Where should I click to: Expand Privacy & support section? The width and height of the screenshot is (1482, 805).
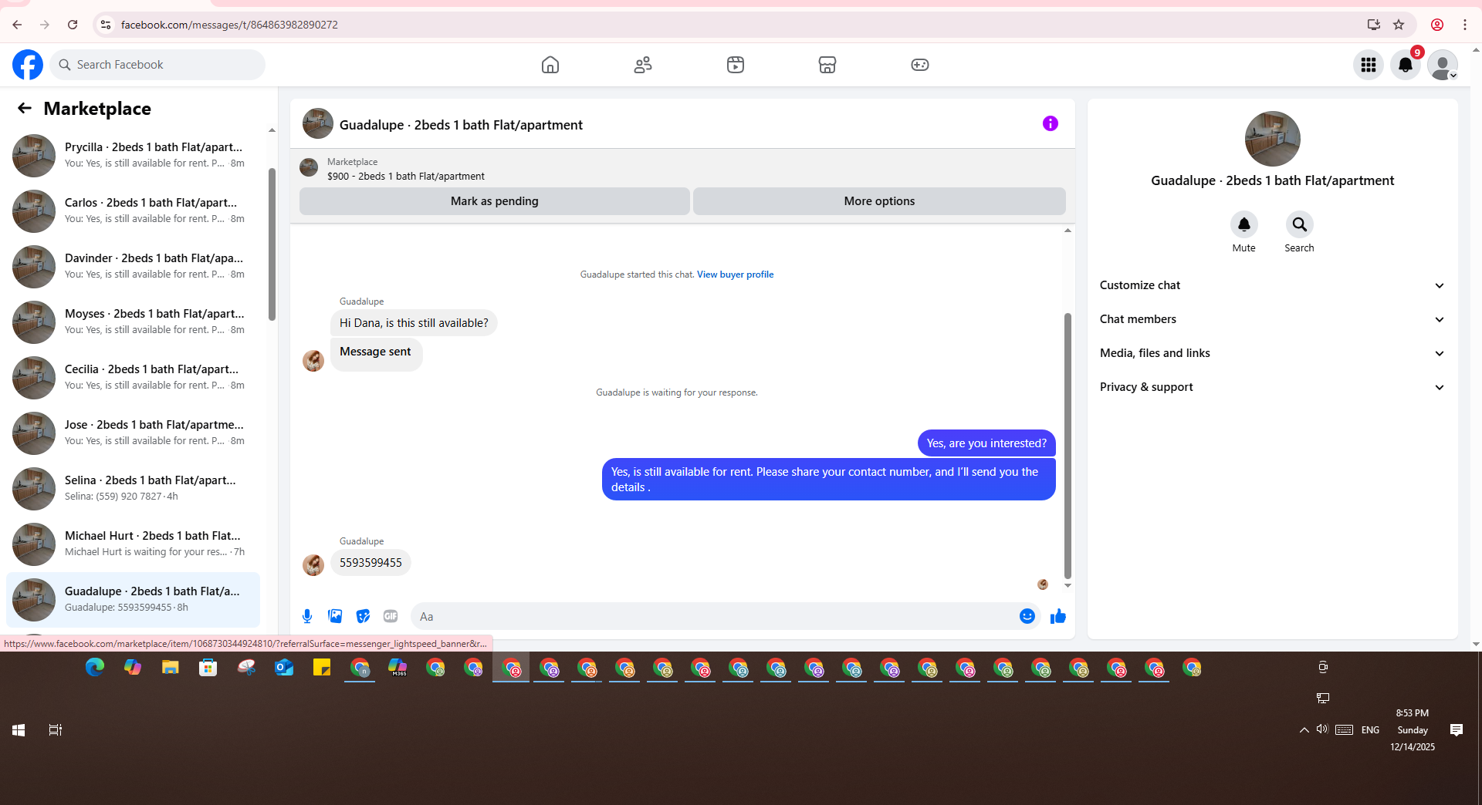coord(1272,387)
